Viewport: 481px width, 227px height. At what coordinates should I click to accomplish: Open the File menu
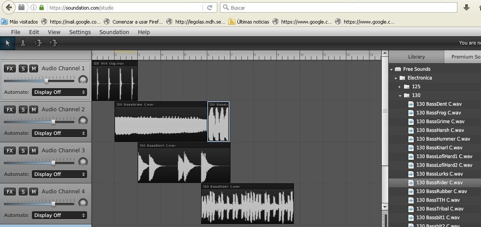coord(16,32)
